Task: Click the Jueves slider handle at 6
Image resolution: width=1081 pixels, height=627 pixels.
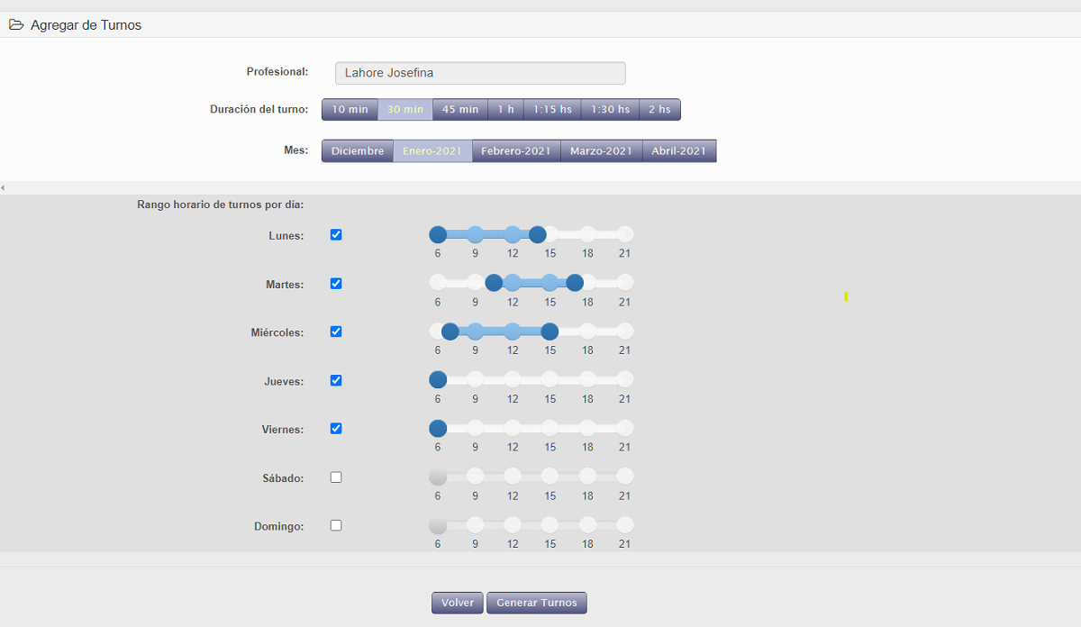Action: point(438,379)
